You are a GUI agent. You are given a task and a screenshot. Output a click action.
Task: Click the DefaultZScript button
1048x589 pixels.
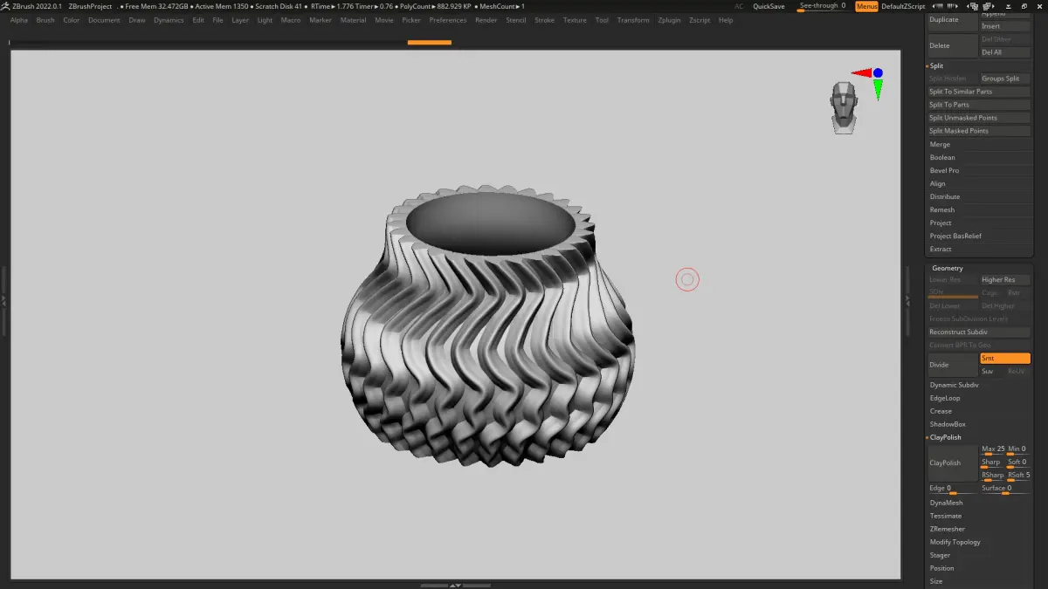click(x=903, y=6)
